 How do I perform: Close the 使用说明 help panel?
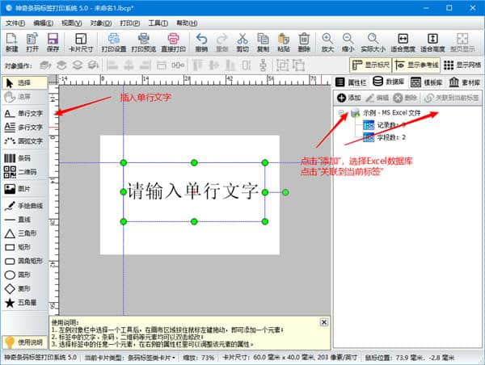[x=323, y=321]
